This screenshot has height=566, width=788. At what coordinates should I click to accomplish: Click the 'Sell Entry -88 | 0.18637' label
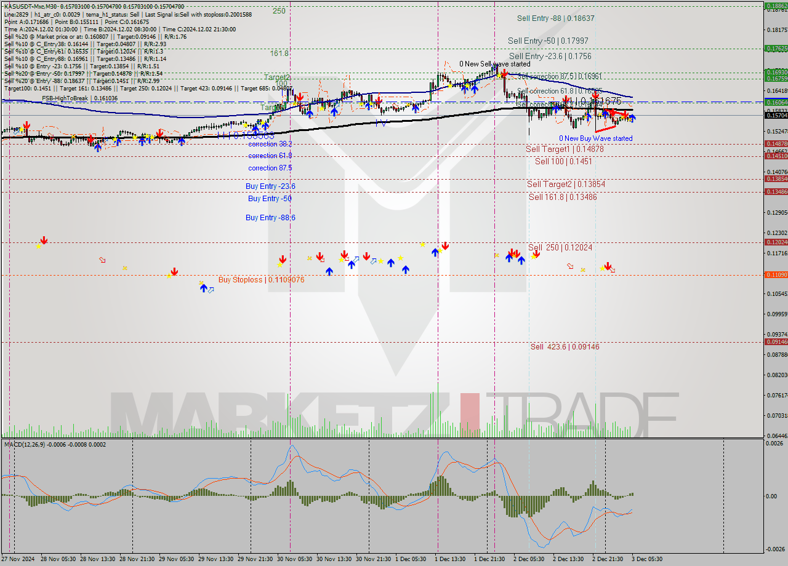pyautogui.click(x=556, y=18)
